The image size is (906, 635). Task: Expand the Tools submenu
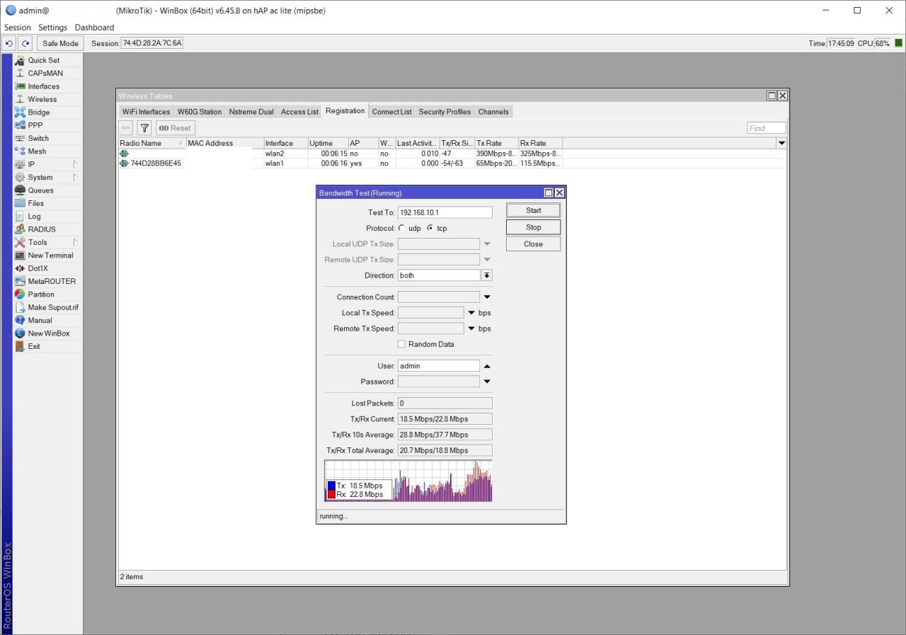(x=75, y=242)
